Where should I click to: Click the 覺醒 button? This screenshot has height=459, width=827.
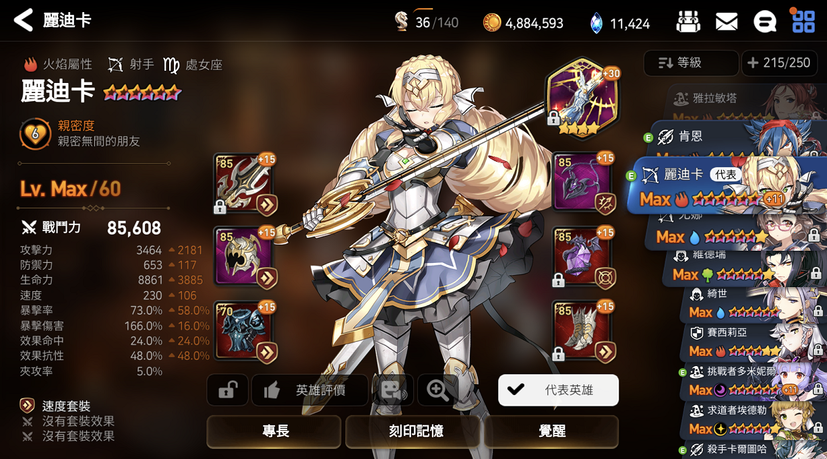(551, 431)
